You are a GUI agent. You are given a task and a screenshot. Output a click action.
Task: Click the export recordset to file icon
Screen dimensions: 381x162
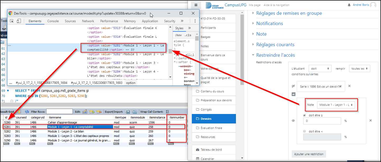click(x=127, y=112)
